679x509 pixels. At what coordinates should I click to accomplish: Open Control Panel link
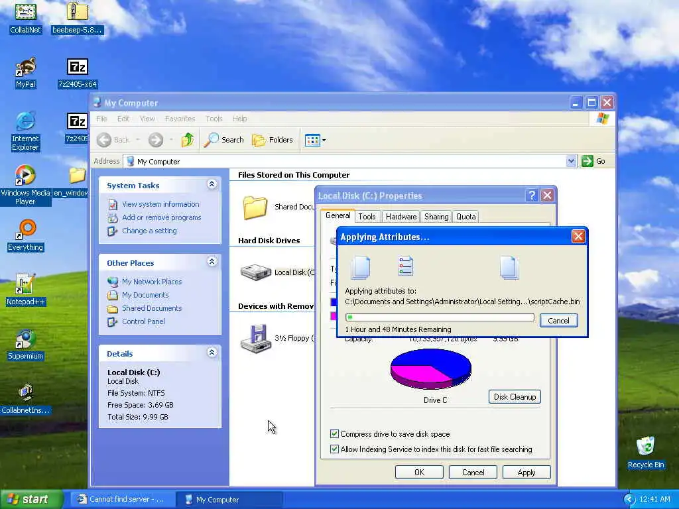(143, 321)
